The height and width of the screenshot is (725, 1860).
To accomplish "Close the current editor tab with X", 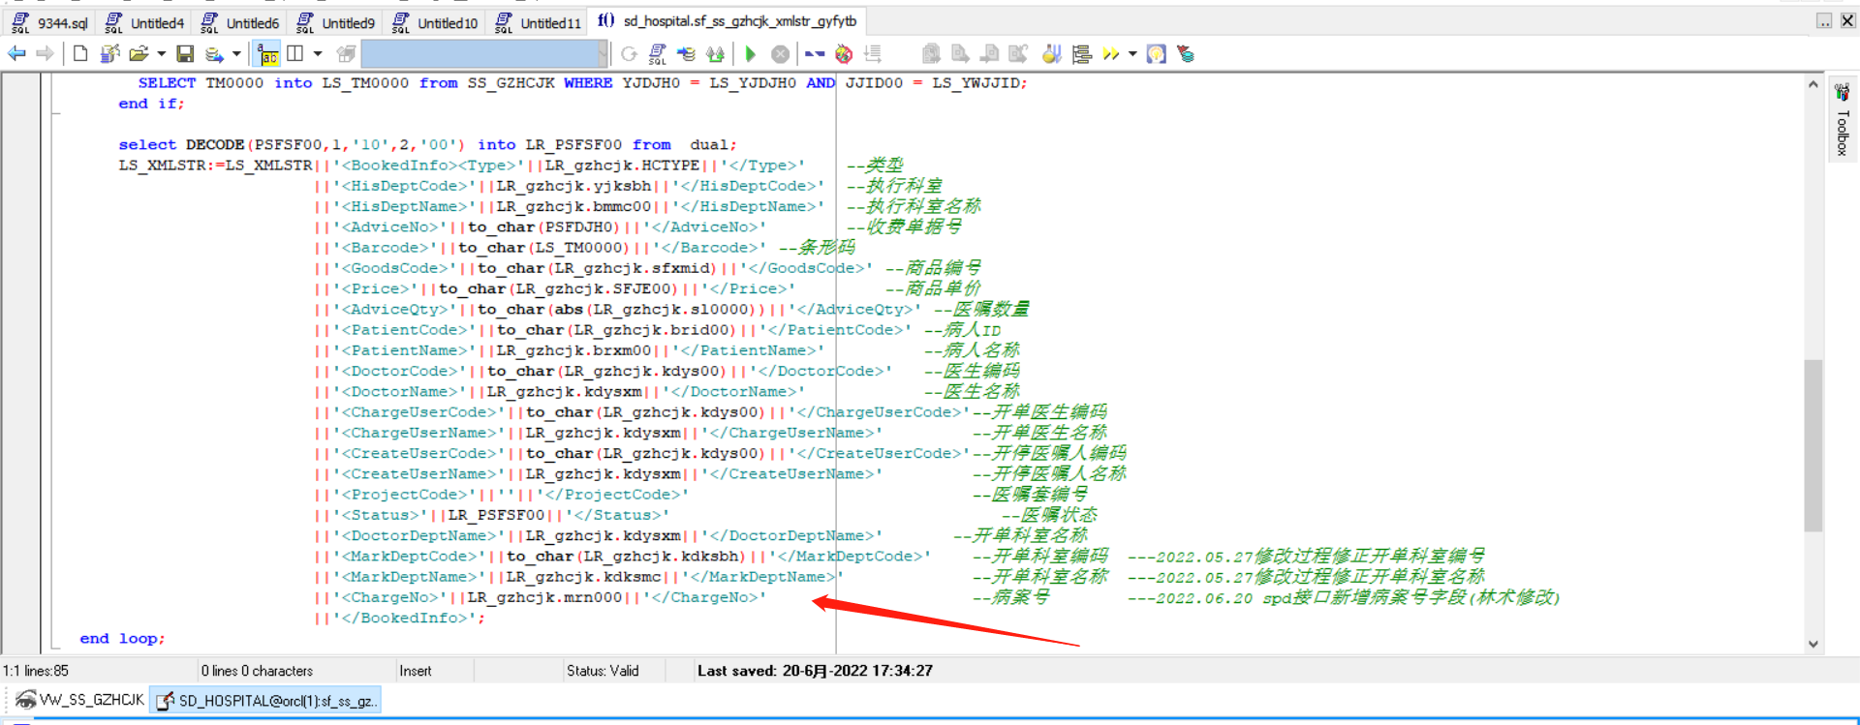I will (1847, 20).
